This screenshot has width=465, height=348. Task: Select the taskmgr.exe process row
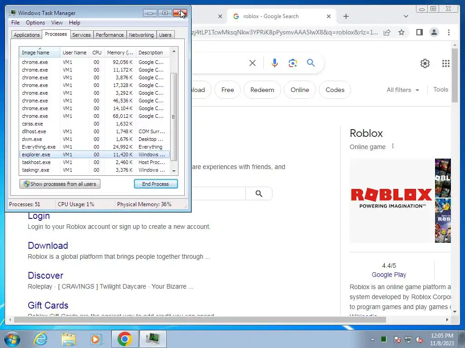(x=94, y=170)
